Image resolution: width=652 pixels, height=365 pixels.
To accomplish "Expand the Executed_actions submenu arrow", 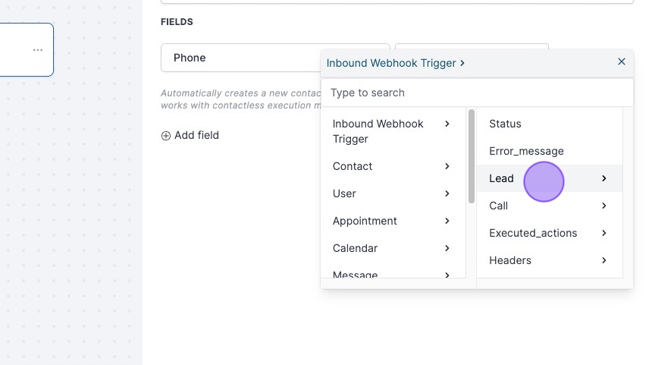I will pos(604,233).
